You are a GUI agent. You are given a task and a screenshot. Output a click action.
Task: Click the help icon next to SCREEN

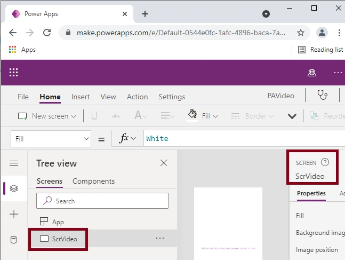coord(325,162)
